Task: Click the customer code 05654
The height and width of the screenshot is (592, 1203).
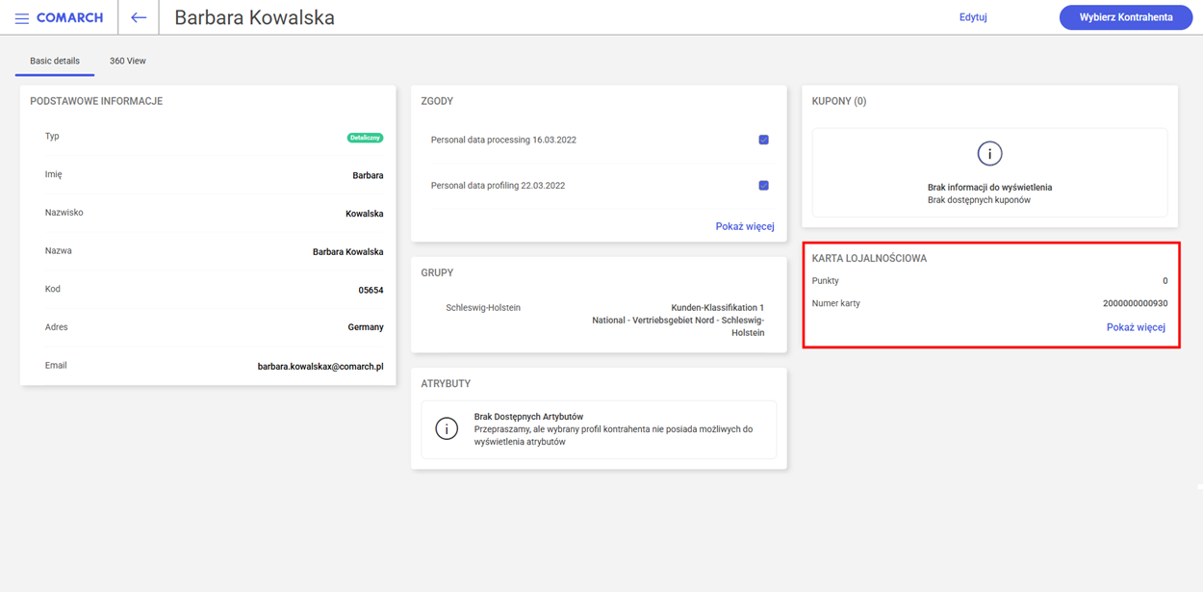Action: pyautogui.click(x=371, y=290)
